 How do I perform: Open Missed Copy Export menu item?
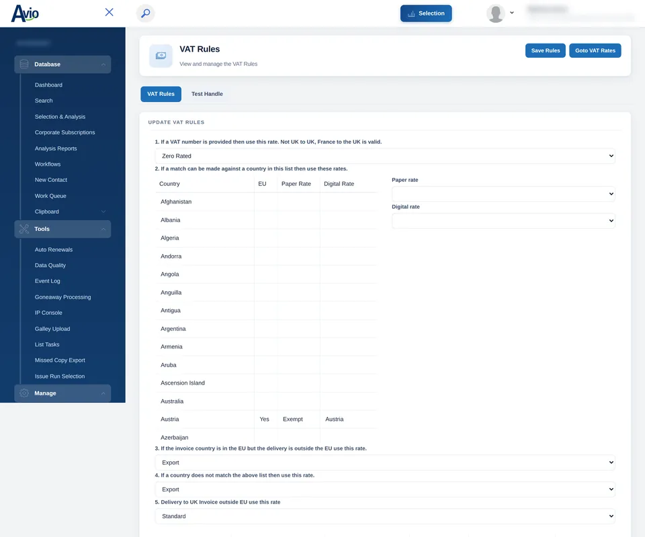tap(60, 360)
